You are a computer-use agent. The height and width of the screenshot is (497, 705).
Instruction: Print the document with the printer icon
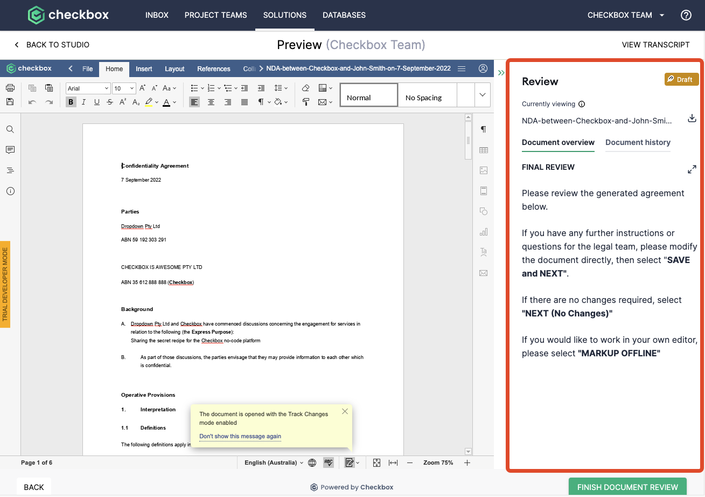[10, 88]
